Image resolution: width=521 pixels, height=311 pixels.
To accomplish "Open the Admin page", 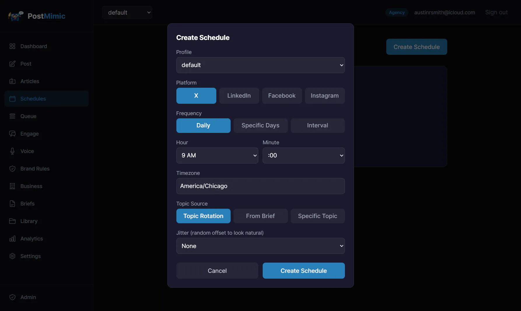I will click(47, 297).
